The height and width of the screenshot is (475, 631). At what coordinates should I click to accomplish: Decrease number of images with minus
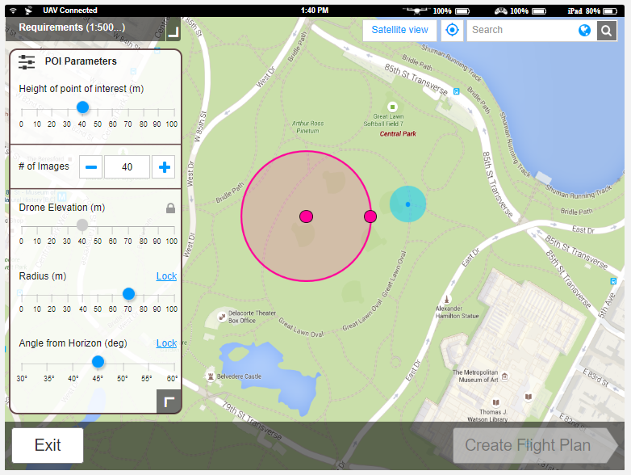coord(91,166)
